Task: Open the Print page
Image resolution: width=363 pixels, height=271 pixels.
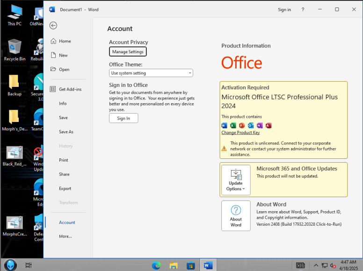Action: [65, 160]
